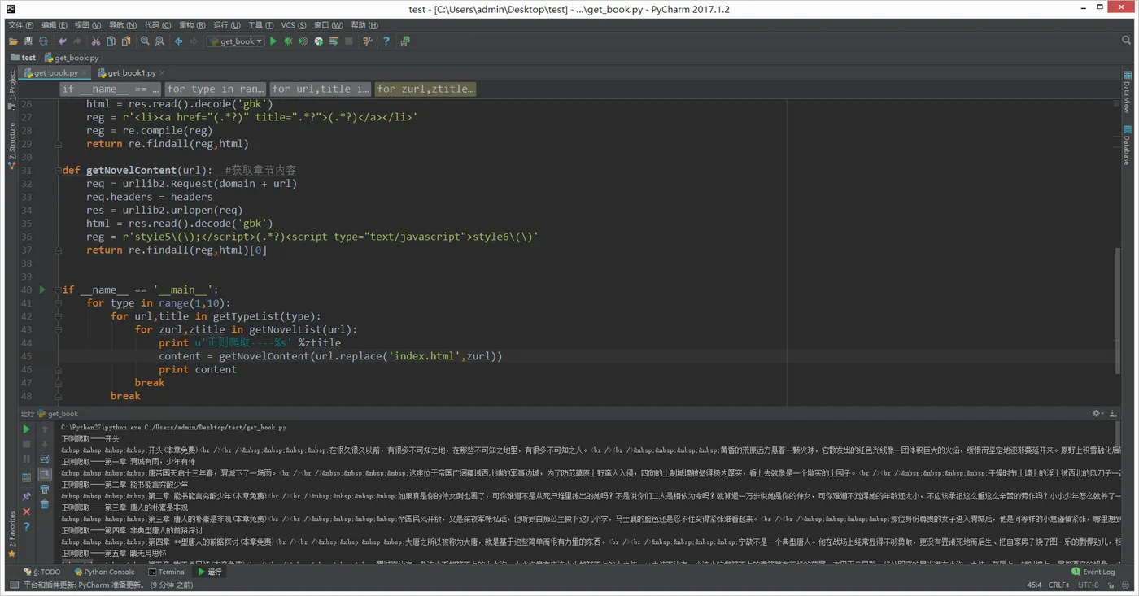Start debugging with the green bug icon
This screenshot has height=596, width=1139.
288,41
